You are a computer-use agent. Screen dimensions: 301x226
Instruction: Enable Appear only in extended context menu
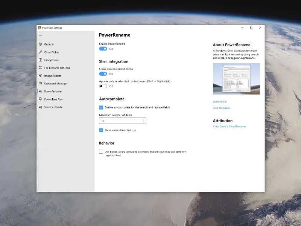click(103, 87)
